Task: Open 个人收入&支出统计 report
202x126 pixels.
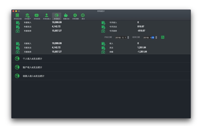Action: [x=32, y=59]
